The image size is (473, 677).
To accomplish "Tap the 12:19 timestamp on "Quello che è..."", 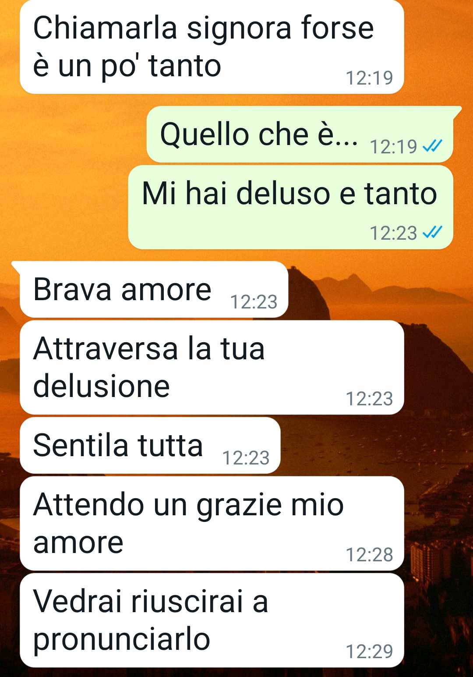I will coord(393,146).
